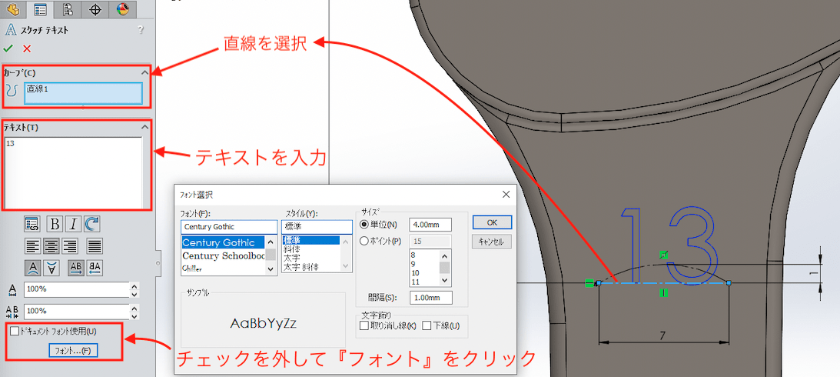840x377 pixels.
Task: Click into the text box containing 13
Action: (x=74, y=172)
